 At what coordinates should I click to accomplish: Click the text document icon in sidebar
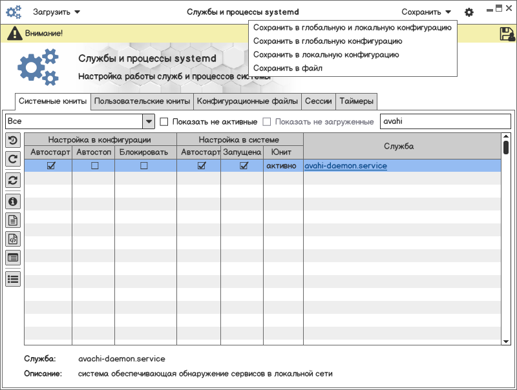coord(13,220)
